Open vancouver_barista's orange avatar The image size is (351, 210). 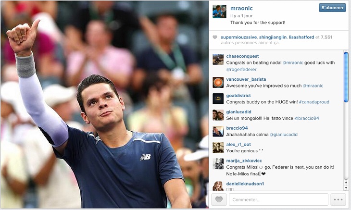[x=218, y=82]
